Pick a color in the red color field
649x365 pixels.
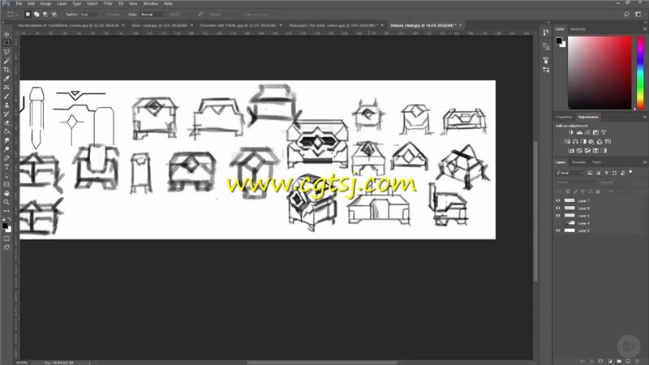pyautogui.click(x=600, y=73)
